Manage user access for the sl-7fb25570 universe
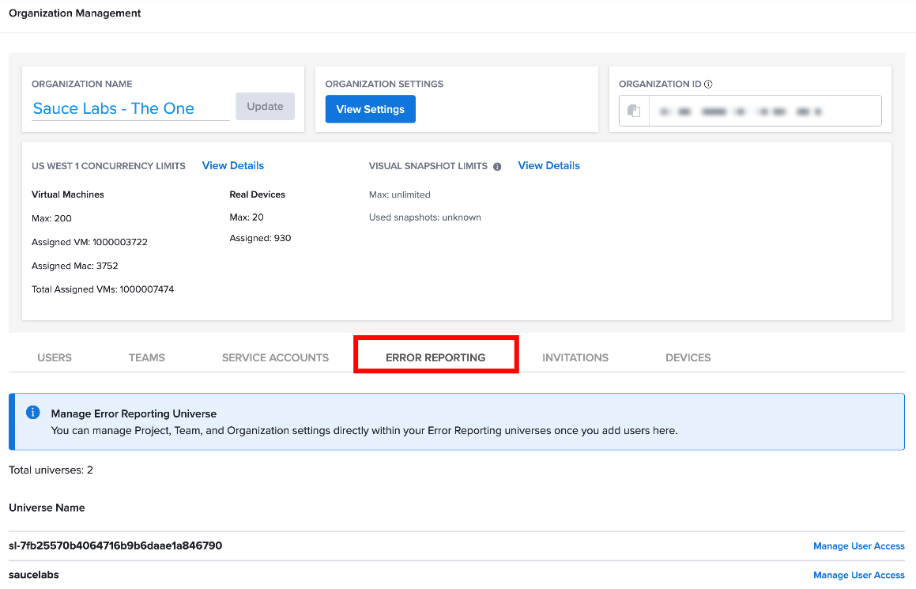 tap(859, 546)
